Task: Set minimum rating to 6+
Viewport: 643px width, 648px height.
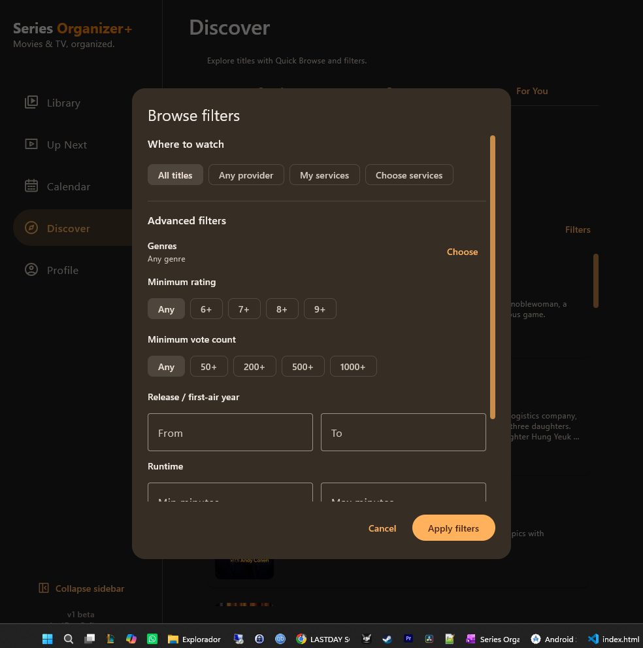Action: [206, 309]
